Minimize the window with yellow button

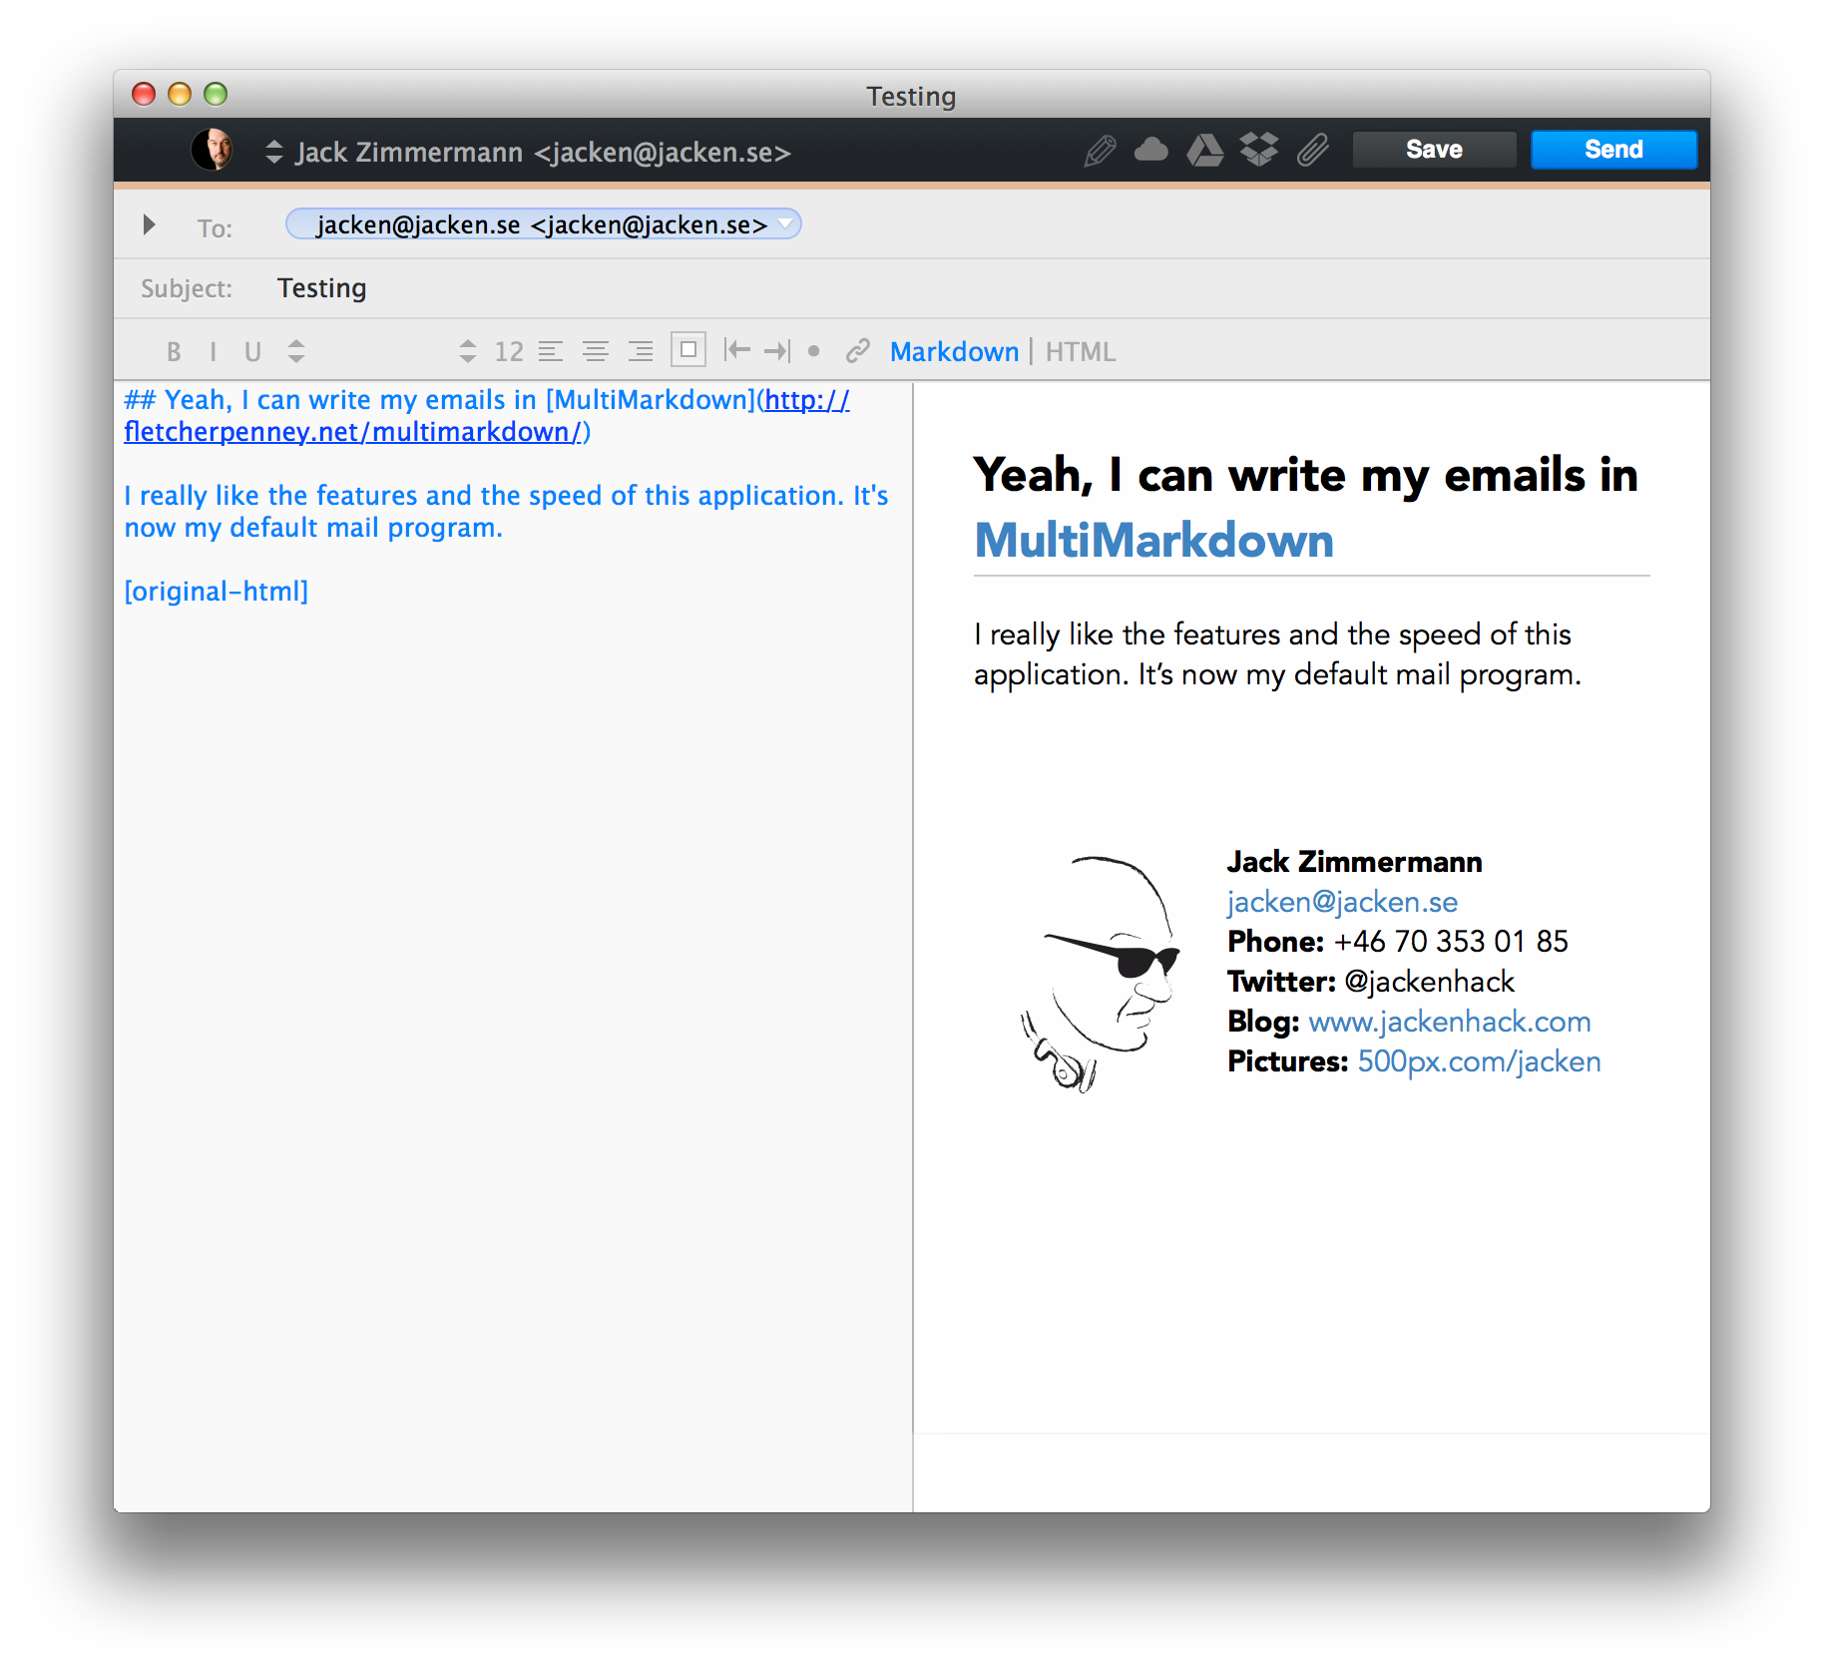click(180, 94)
